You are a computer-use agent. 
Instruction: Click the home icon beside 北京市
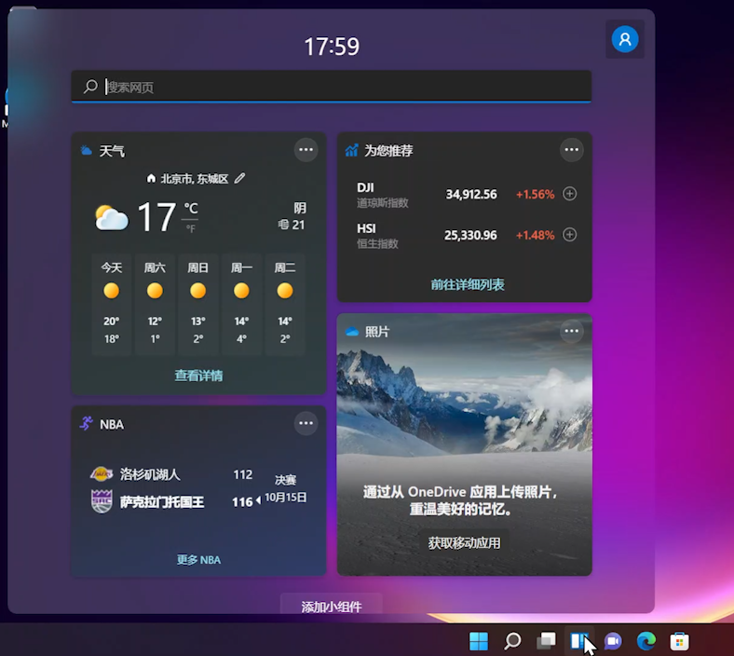(x=151, y=178)
